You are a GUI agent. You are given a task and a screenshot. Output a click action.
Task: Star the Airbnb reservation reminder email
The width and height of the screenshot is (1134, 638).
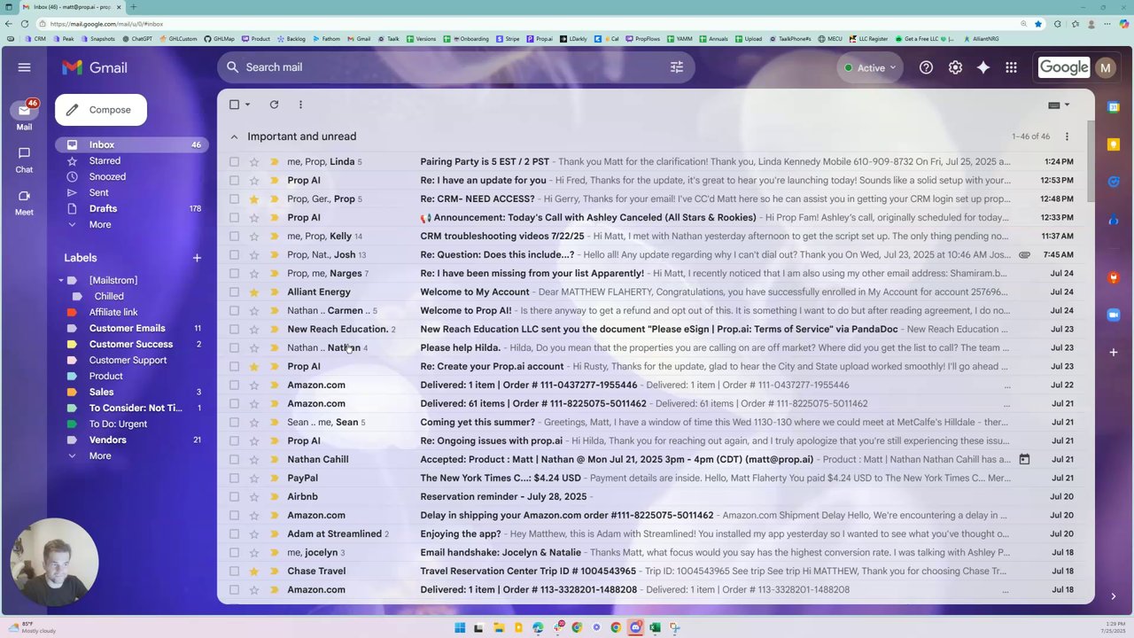coord(254,496)
